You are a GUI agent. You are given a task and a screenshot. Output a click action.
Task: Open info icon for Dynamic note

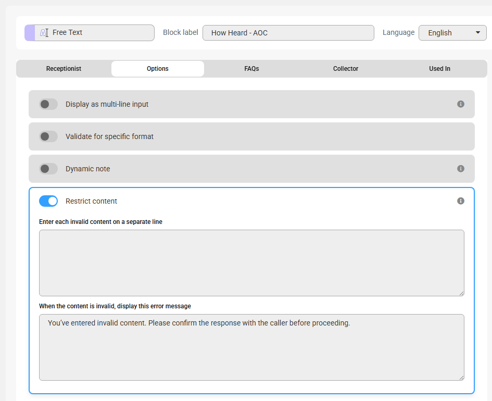click(460, 169)
